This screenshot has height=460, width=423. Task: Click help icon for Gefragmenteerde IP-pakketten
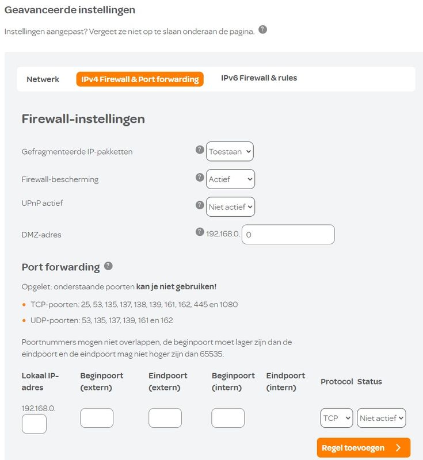(200, 149)
